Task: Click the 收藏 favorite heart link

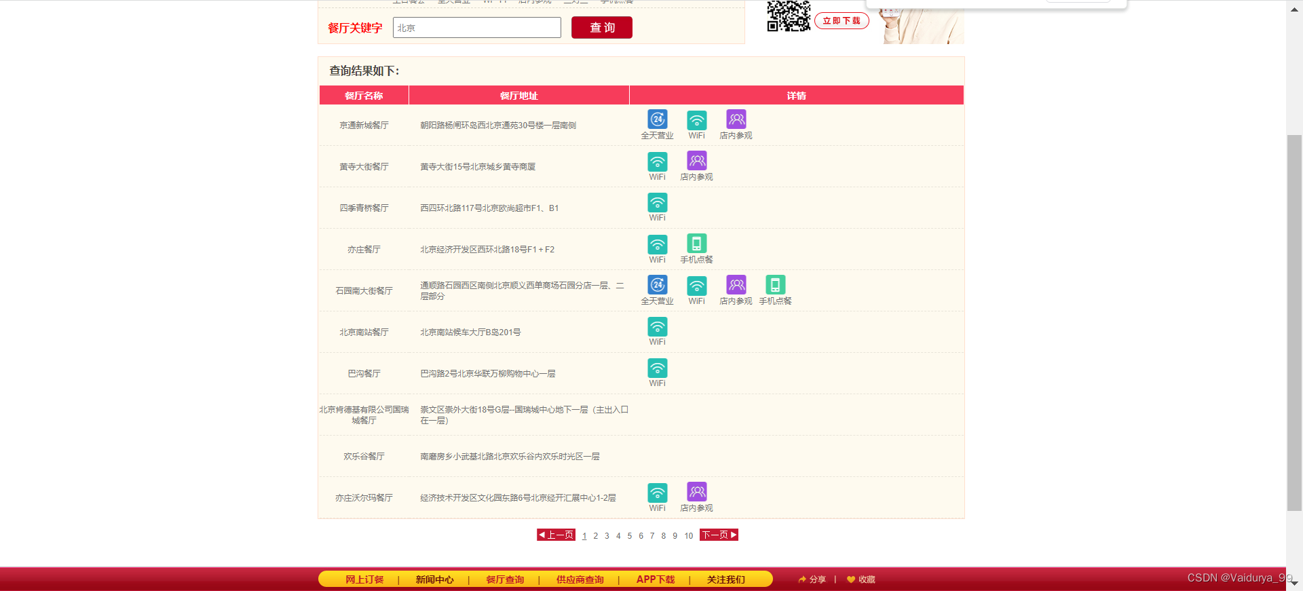Action: click(861, 579)
